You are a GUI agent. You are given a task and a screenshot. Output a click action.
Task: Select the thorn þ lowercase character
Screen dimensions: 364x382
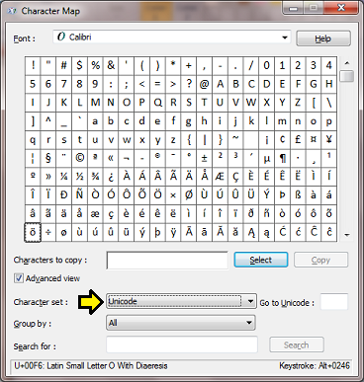[157, 232]
